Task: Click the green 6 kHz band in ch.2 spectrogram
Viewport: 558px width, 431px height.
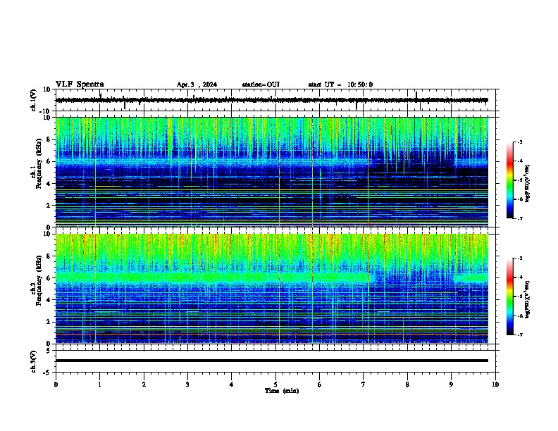Action: click(213, 277)
